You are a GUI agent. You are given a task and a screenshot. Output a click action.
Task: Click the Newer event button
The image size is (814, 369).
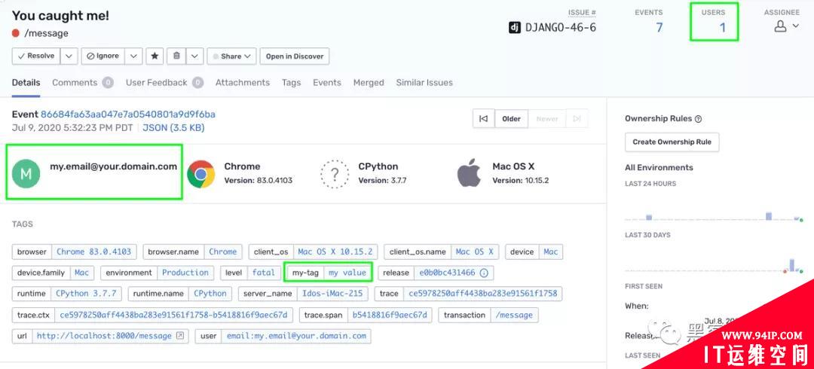pos(546,119)
